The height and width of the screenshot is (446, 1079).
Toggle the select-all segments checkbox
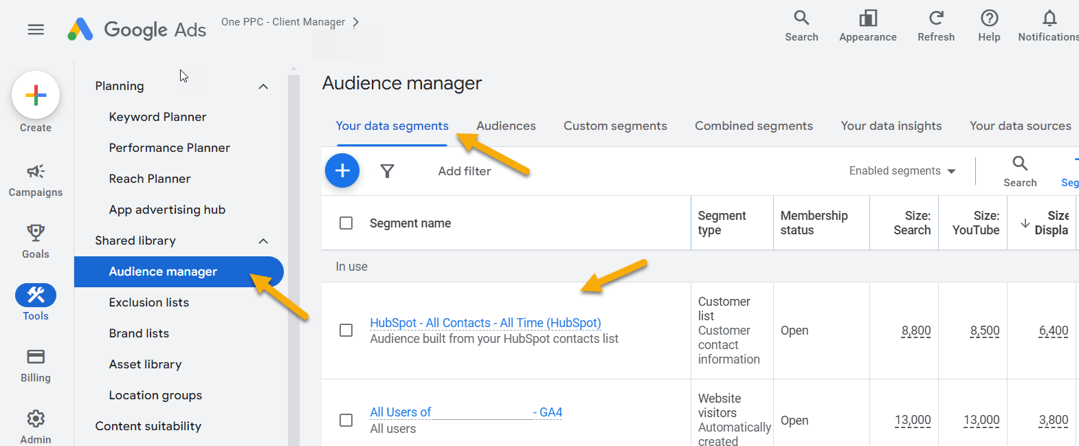point(346,223)
